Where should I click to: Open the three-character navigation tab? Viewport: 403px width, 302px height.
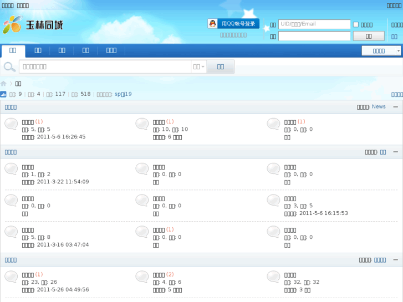(x=111, y=50)
